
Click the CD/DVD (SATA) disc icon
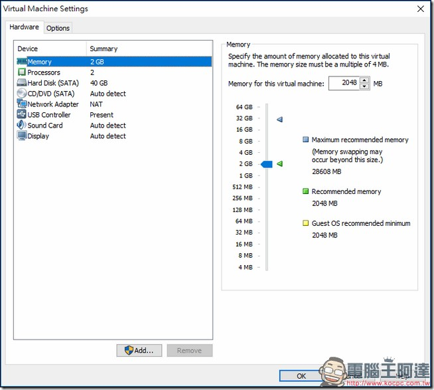22,94
